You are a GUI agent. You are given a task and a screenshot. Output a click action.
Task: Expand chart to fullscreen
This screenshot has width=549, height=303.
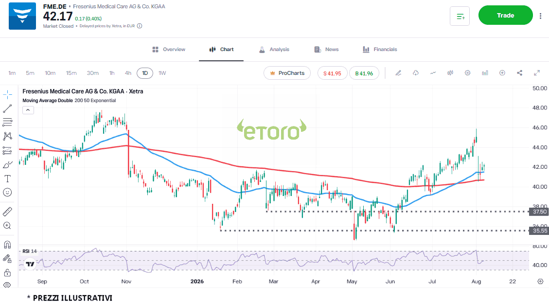tap(537, 73)
